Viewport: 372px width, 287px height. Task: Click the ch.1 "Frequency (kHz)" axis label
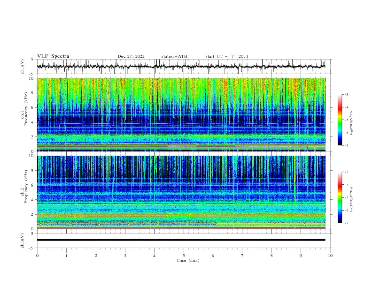pos(26,109)
